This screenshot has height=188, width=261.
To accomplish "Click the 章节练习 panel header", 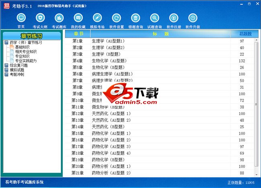I will [32, 36].
